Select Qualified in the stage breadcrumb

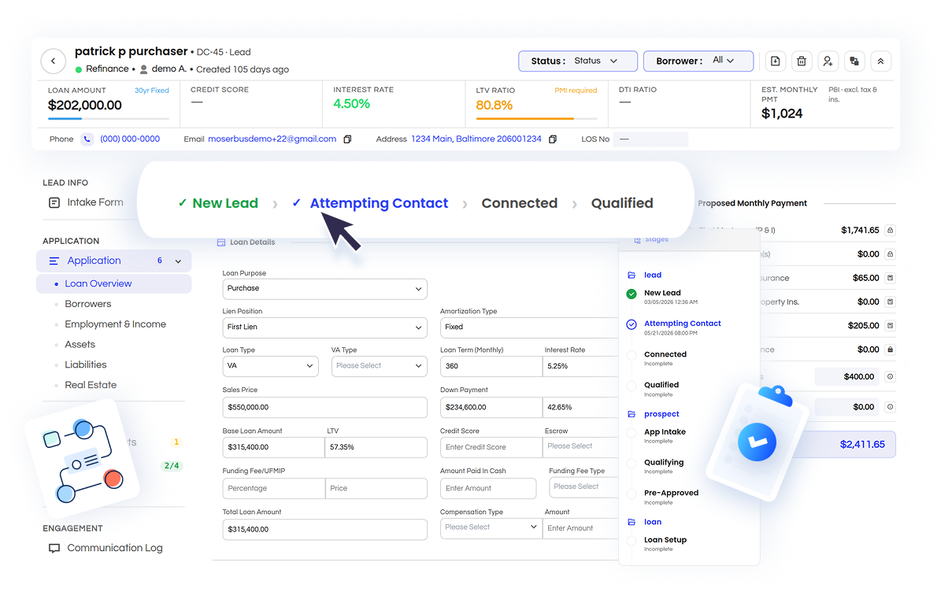(x=622, y=203)
